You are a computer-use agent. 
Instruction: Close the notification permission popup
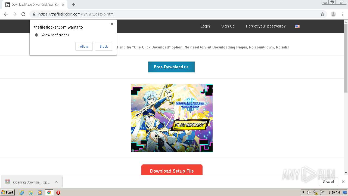(x=112, y=24)
